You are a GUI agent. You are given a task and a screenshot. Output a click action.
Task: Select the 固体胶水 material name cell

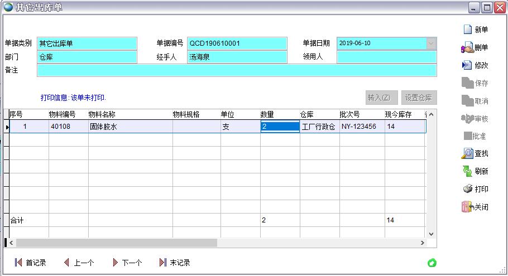tap(130, 127)
